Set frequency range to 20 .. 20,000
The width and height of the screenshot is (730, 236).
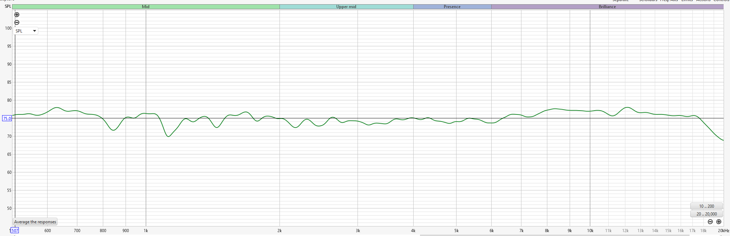click(707, 214)
